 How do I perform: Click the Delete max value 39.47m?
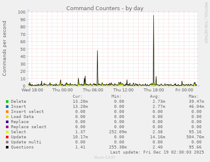click(x=196, y=102)
